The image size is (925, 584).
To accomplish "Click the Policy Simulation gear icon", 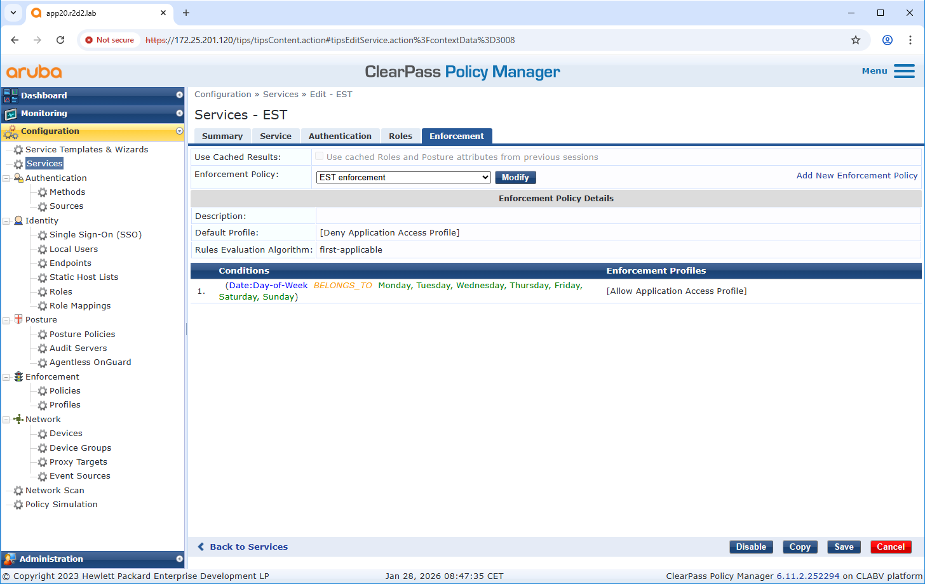I will click(x=18, y=505).
